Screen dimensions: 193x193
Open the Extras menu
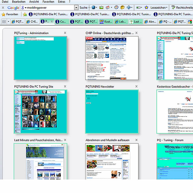(62, 2)
